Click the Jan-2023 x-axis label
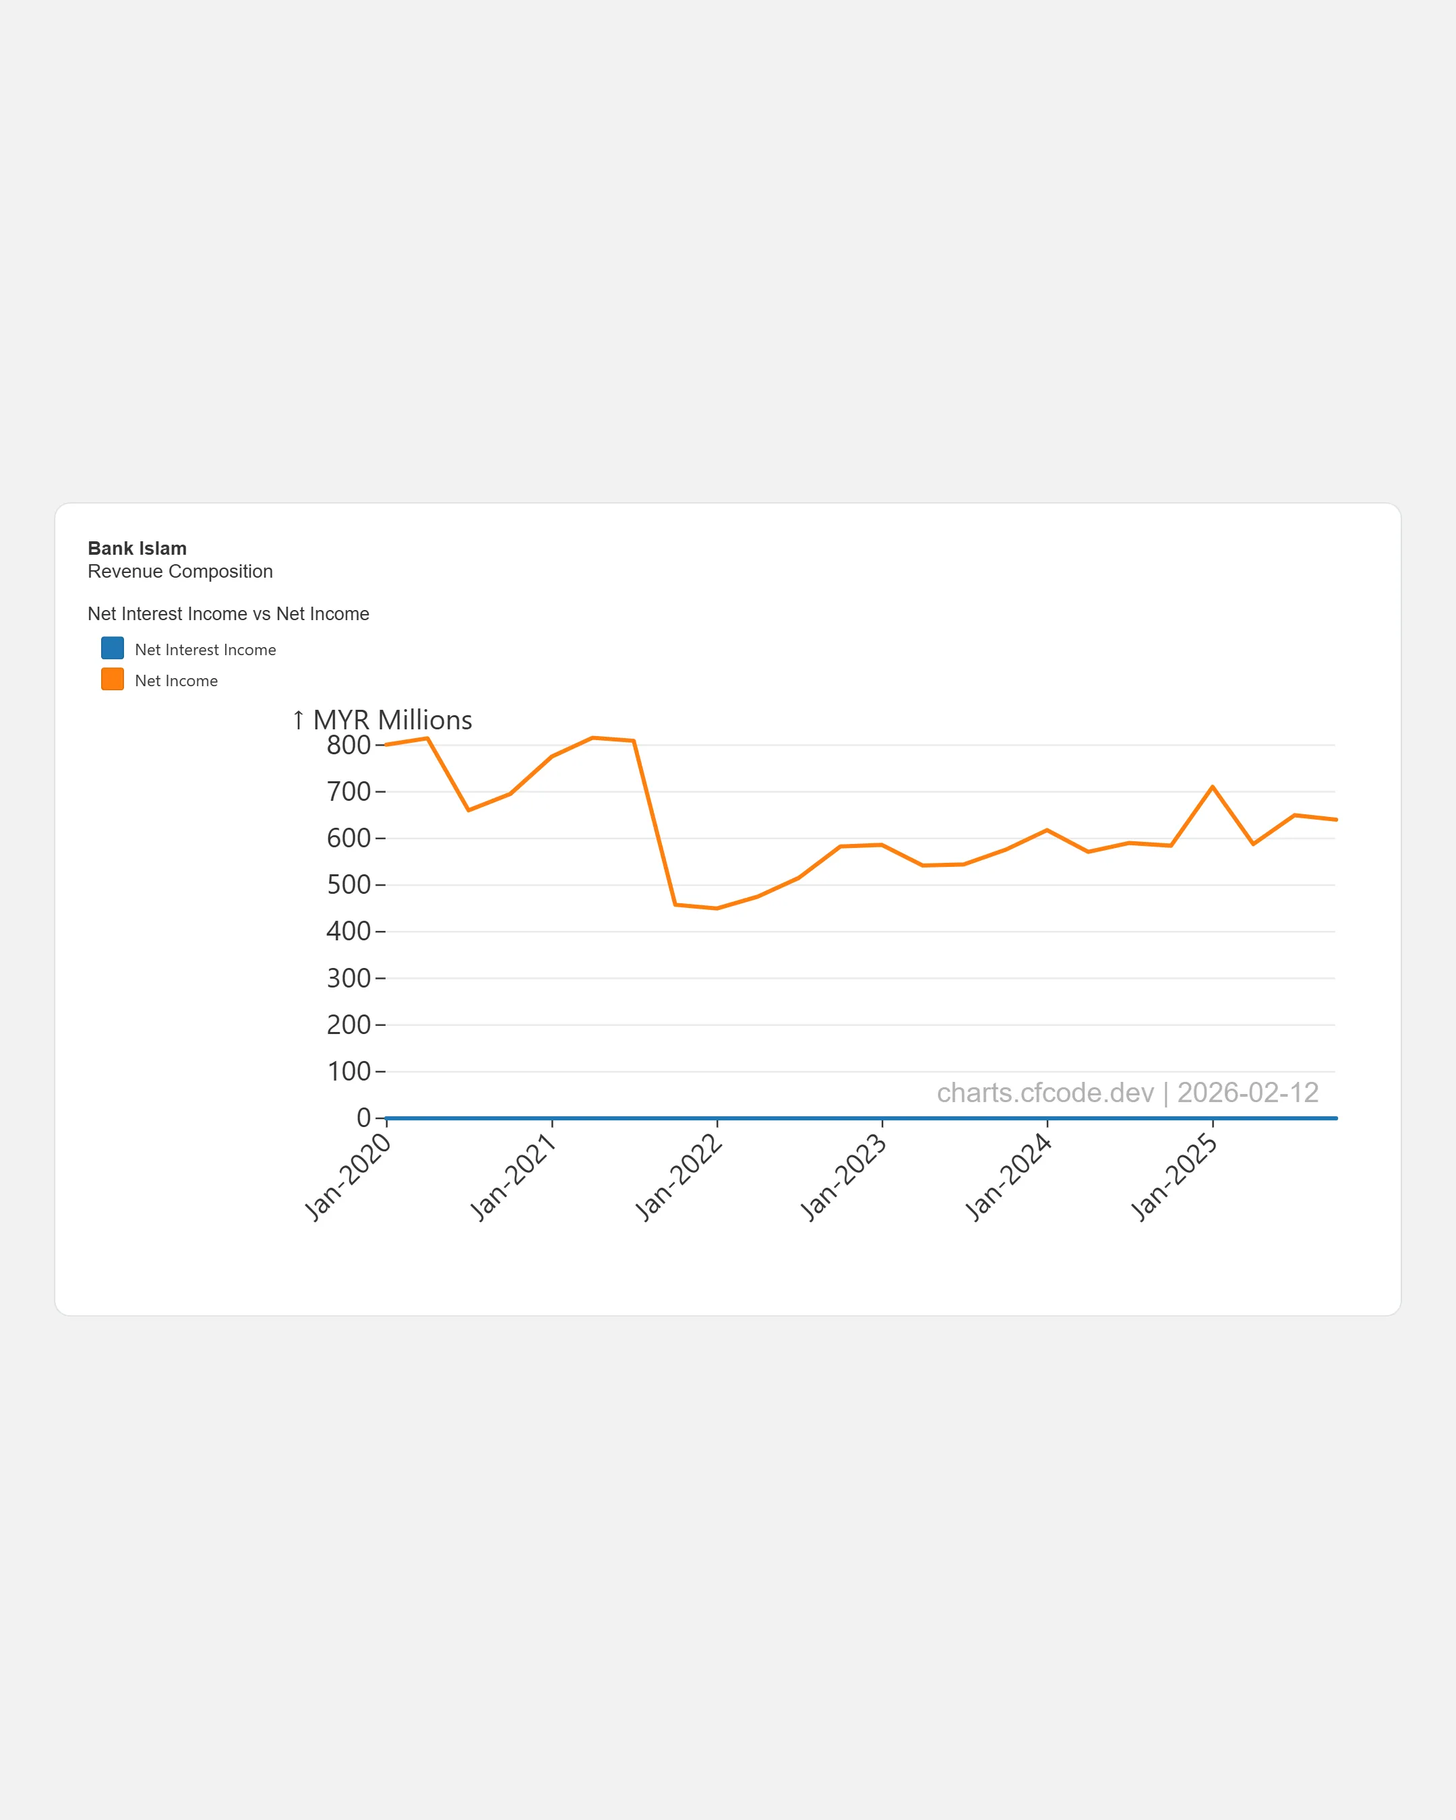The image size is (1456, 1820). pyautogui.click(x=844, y=1177)
